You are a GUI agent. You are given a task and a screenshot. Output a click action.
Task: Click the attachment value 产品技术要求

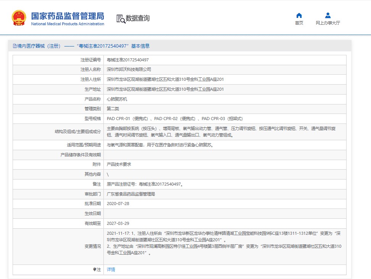click(119, 164)
